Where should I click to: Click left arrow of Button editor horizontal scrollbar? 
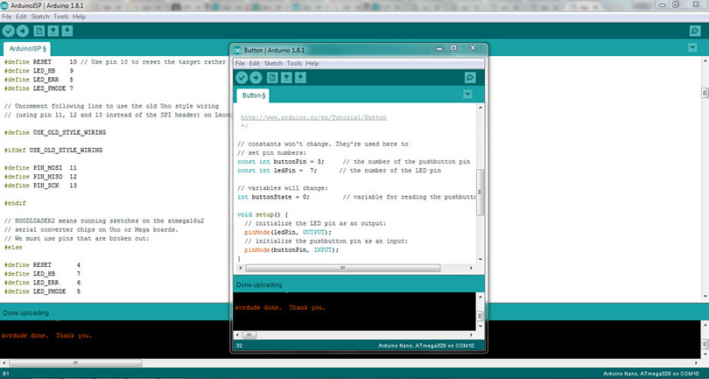click(240, 268)
